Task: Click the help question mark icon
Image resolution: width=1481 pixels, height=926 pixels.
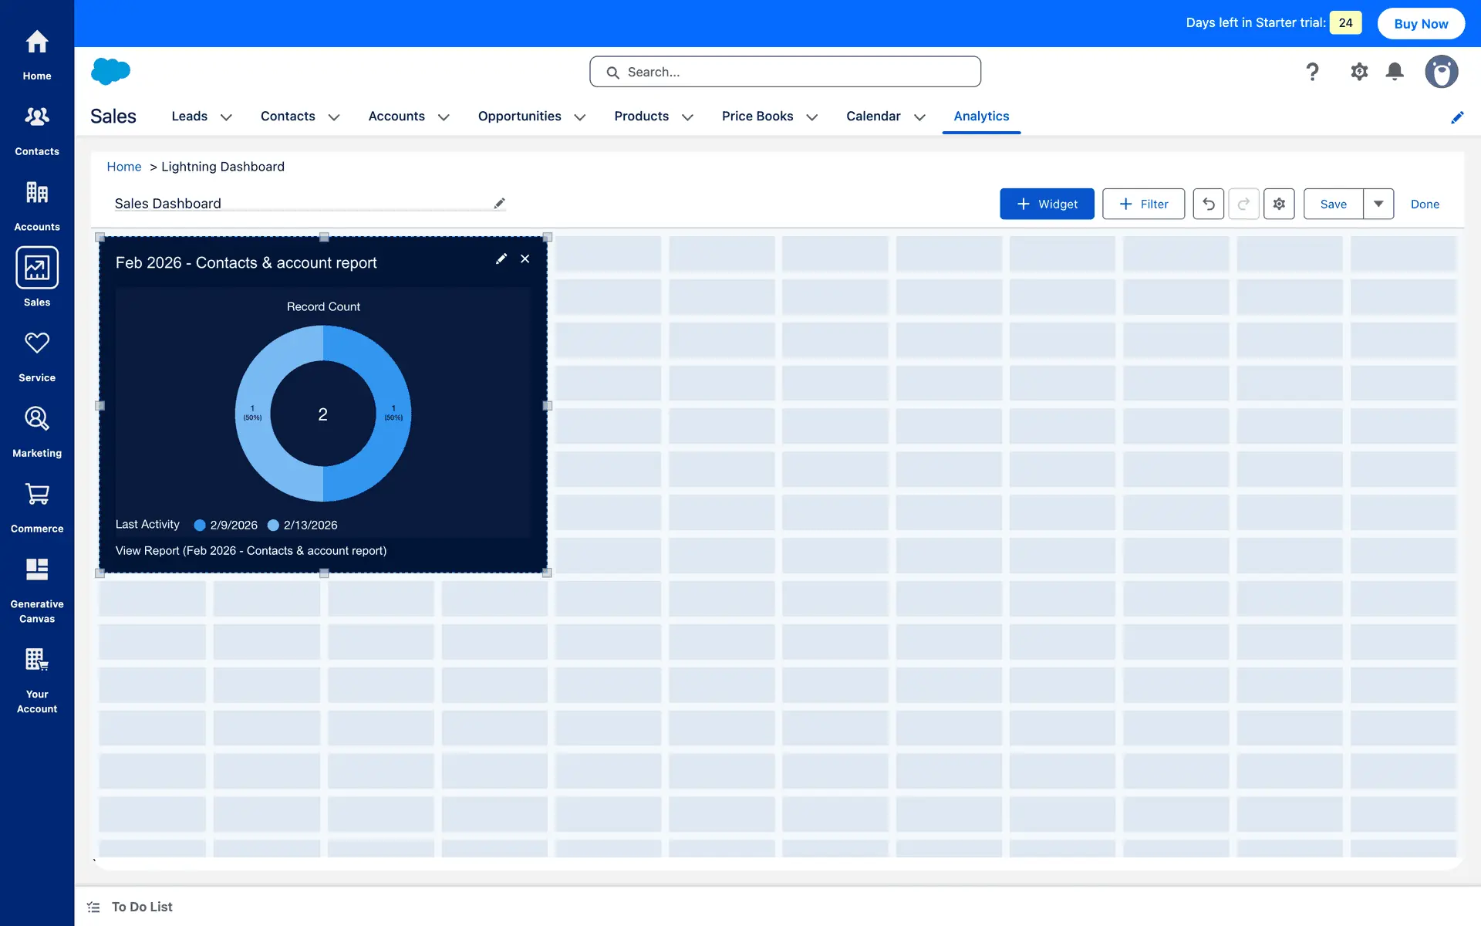Action: pos(1312,72)
